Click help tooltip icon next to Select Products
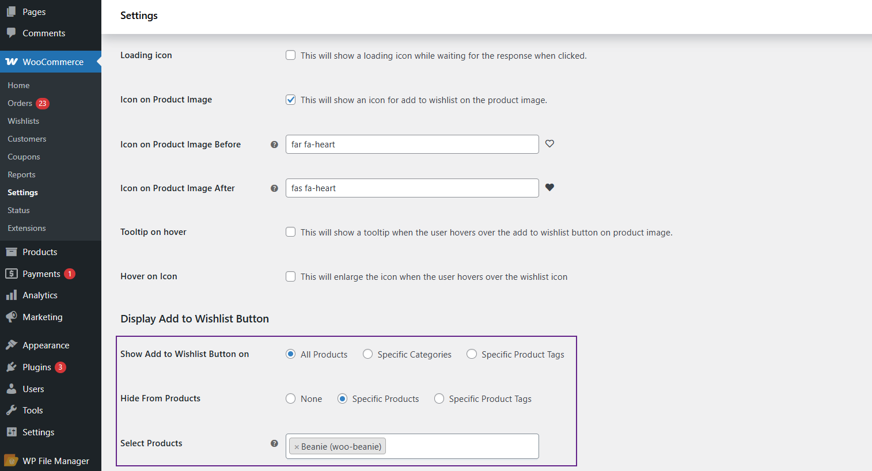Screen dimensions: 872x471 (274, 443)
